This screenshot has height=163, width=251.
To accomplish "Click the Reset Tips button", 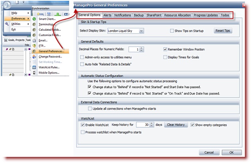I will tap(223, 30).
